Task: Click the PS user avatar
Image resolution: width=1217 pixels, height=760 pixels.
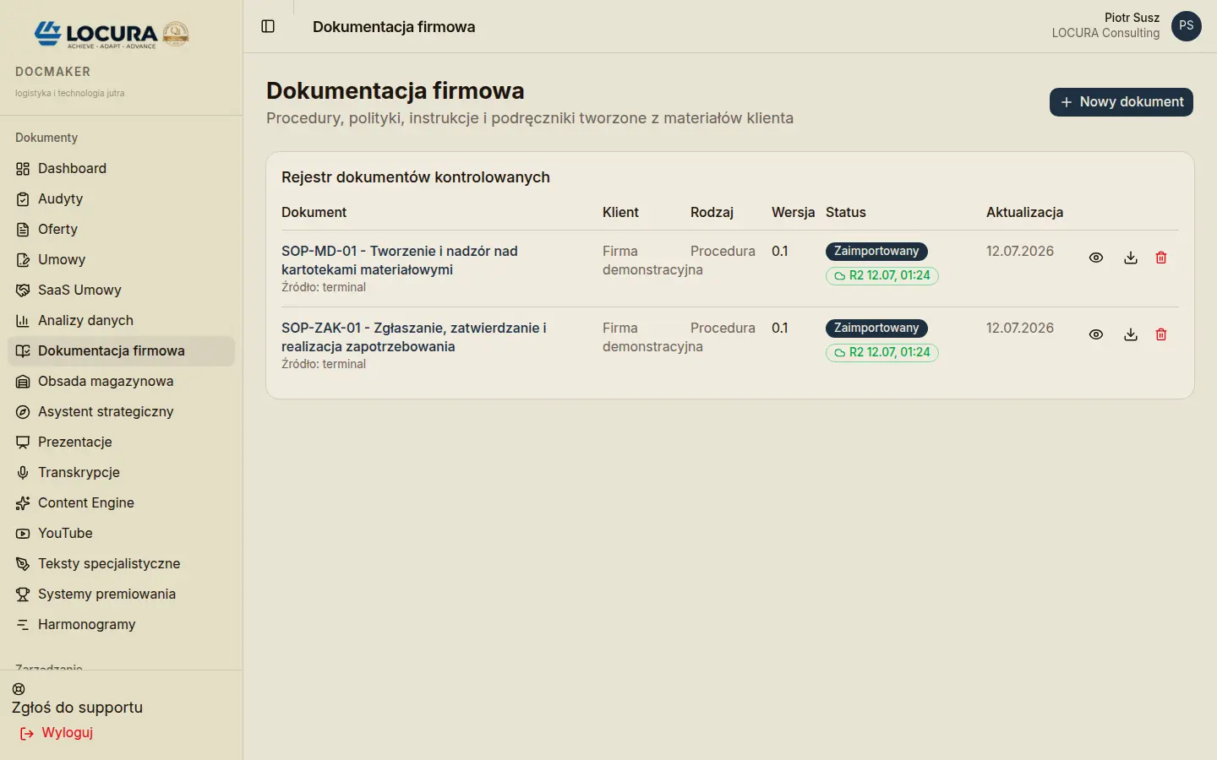Action: [1187, 26]
